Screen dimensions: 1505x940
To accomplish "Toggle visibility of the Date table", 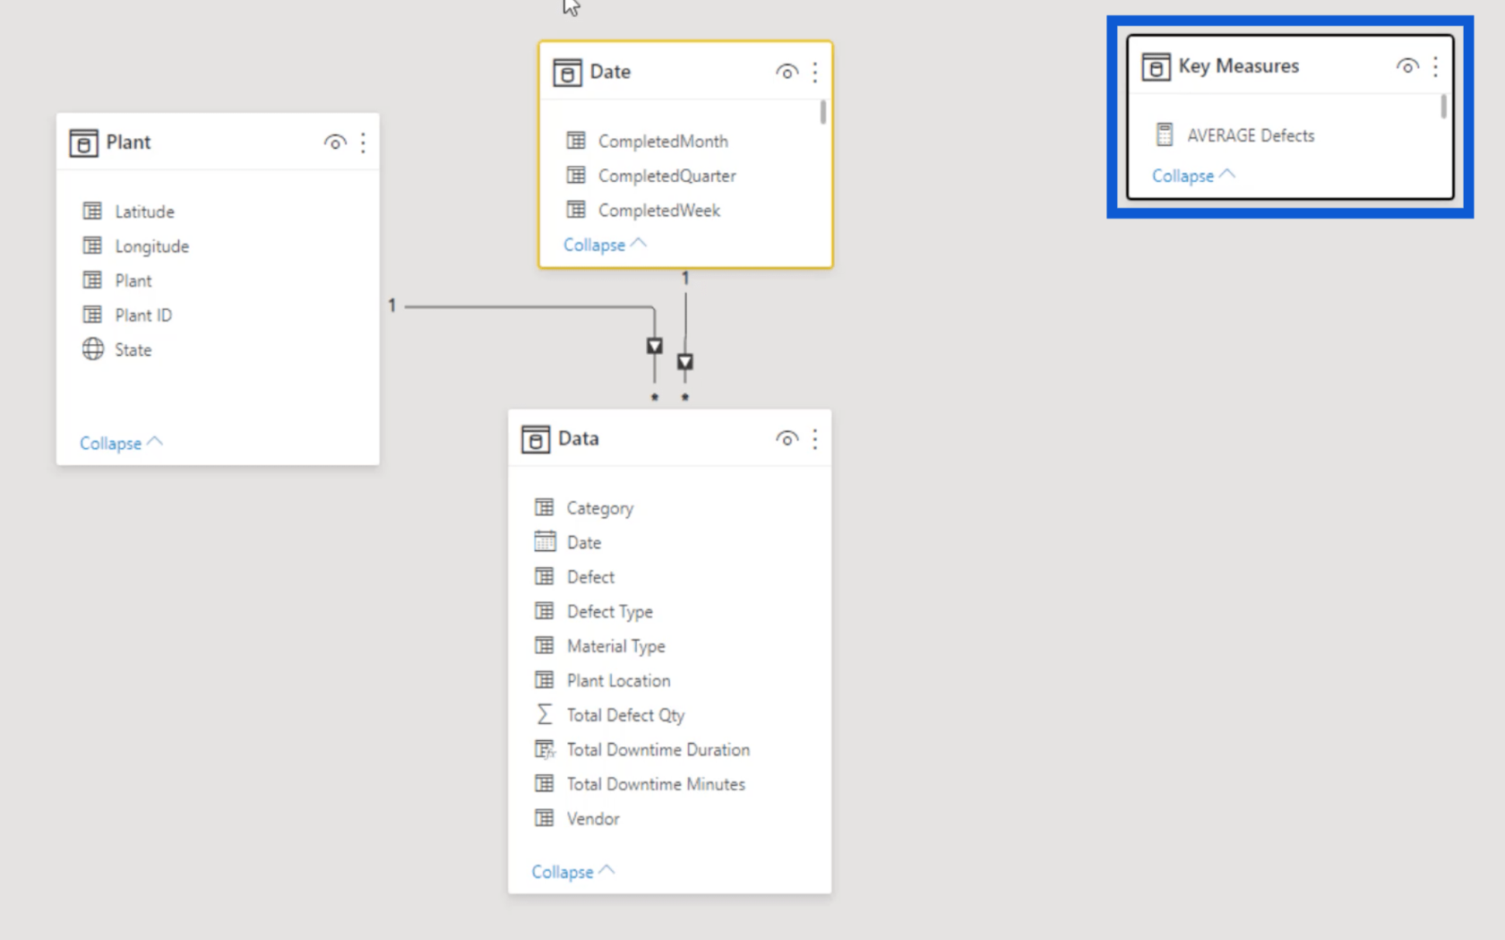I will [x=787, y=72].
